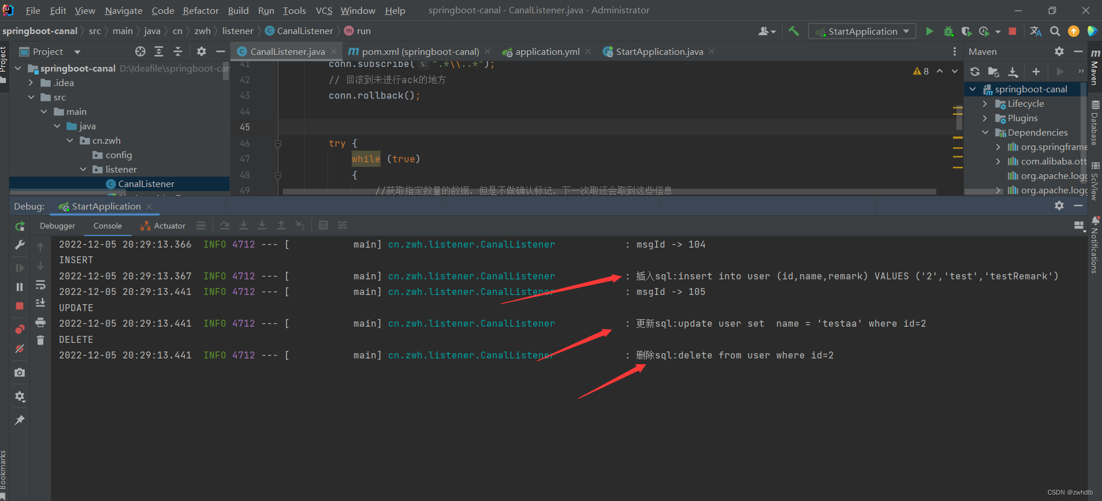1102x501 pixels.
Task: Toggle soft-wrap in console
Action: click(40, 285)
